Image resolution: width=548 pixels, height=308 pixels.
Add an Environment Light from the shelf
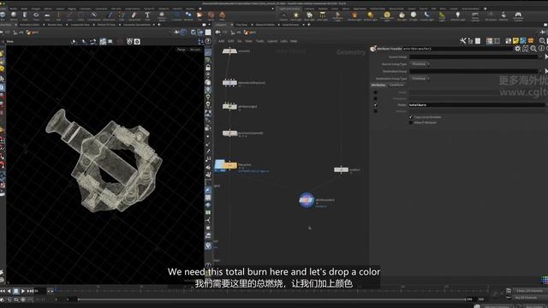pos(387,15)
